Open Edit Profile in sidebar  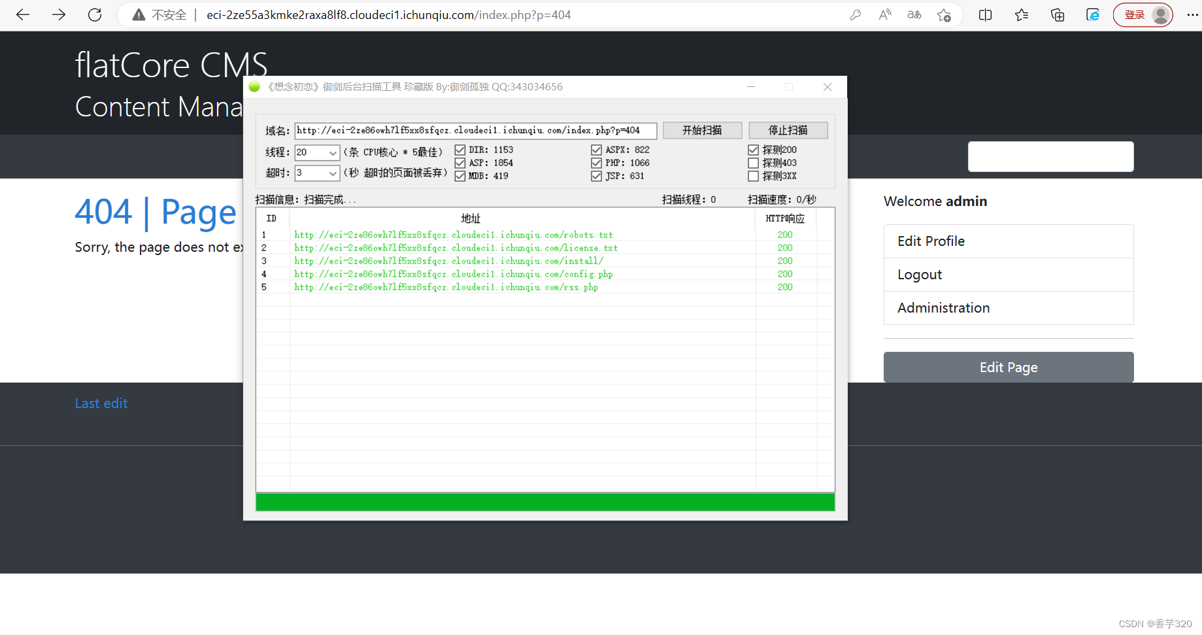[x=1009, y=241]
